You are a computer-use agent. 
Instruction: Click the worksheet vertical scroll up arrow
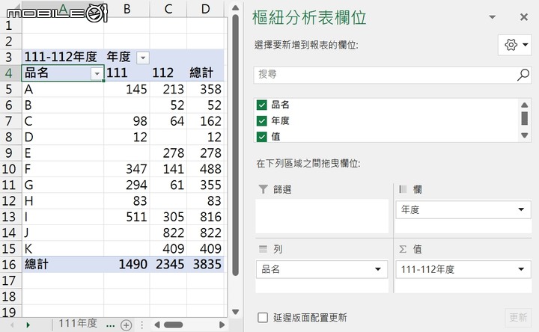pyautogui.click(x=236, y=7)
